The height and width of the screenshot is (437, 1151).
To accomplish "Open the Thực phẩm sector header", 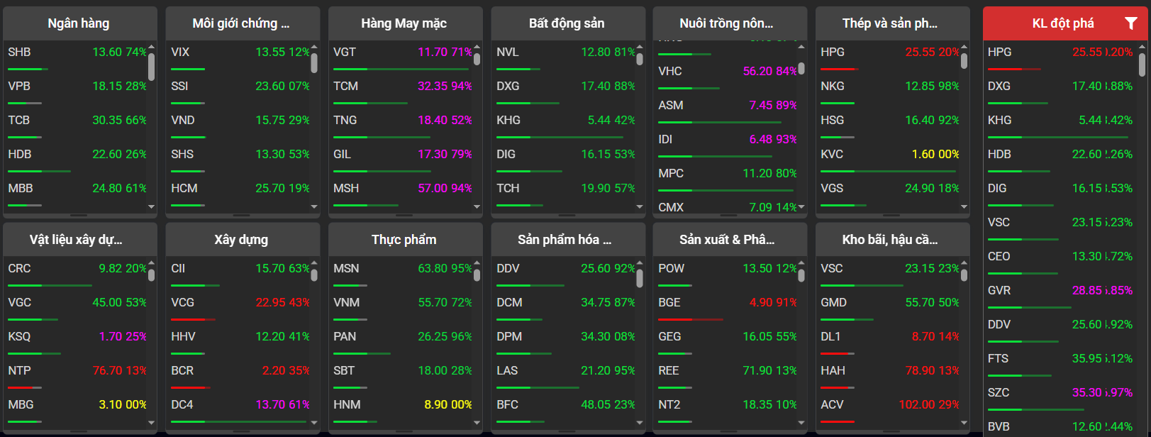I will click(x=404, y=240).
